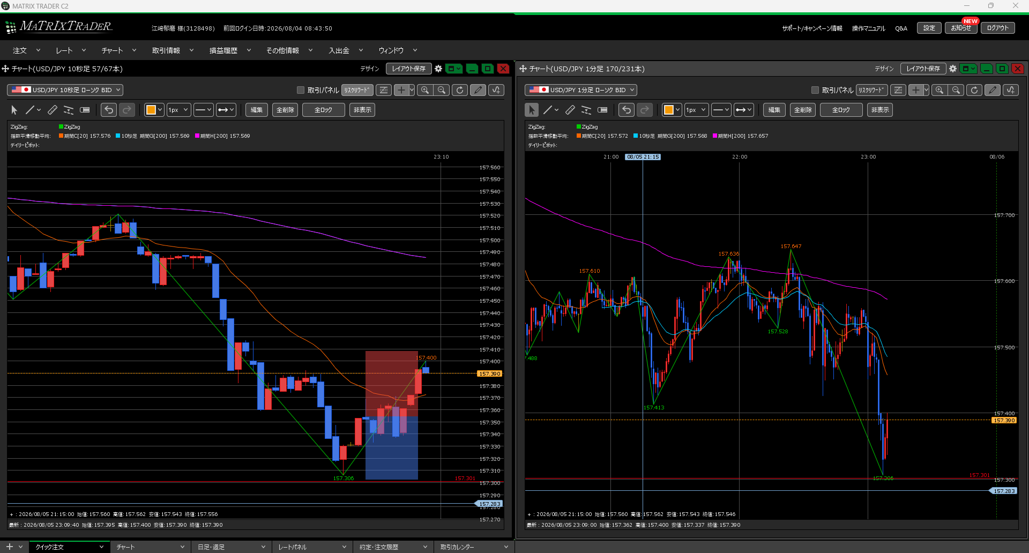Toggle pencil drawing toolbar in 10秒足 chart
Screen dimensions: 1029x553
[x=478, y=90]
